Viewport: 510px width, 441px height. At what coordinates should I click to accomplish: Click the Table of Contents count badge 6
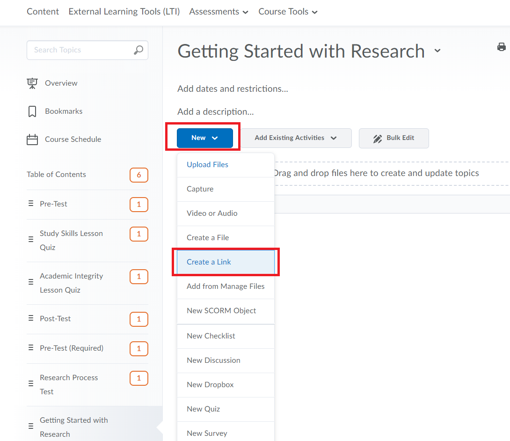point(139,175)
